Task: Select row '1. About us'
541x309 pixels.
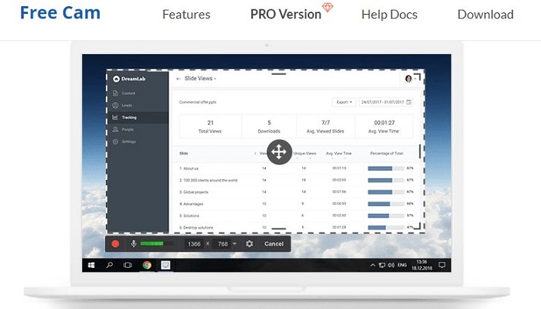Action: point(296,168)
